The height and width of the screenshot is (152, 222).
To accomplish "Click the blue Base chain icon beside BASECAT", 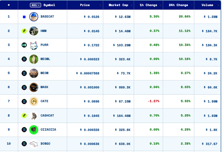I will pos(24,17).
